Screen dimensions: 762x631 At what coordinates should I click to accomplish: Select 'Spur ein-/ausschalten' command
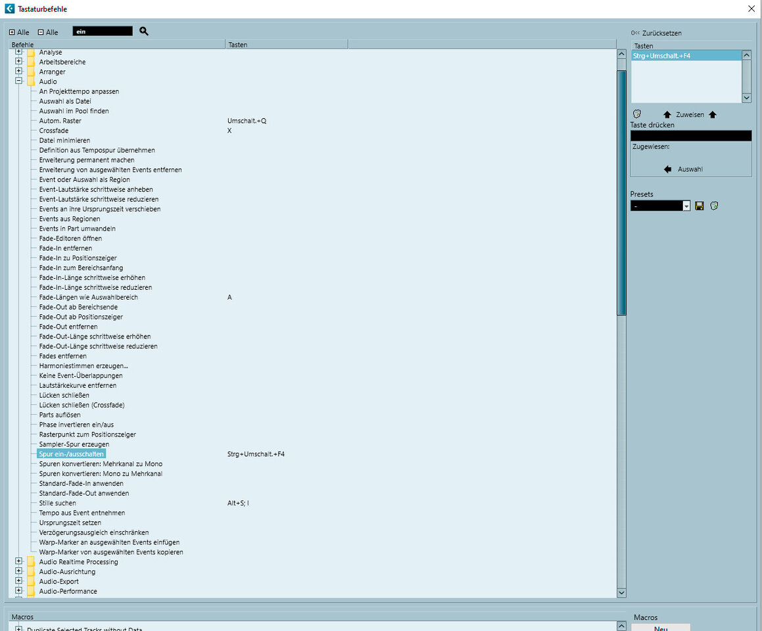72,454
